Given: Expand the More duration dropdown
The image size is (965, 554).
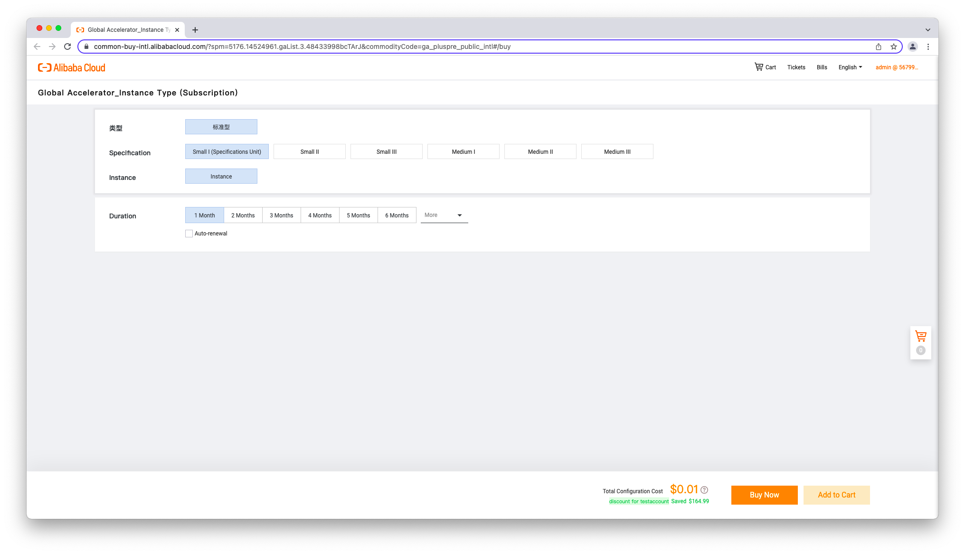Looking at the screenshot, I should pos(444,215).
